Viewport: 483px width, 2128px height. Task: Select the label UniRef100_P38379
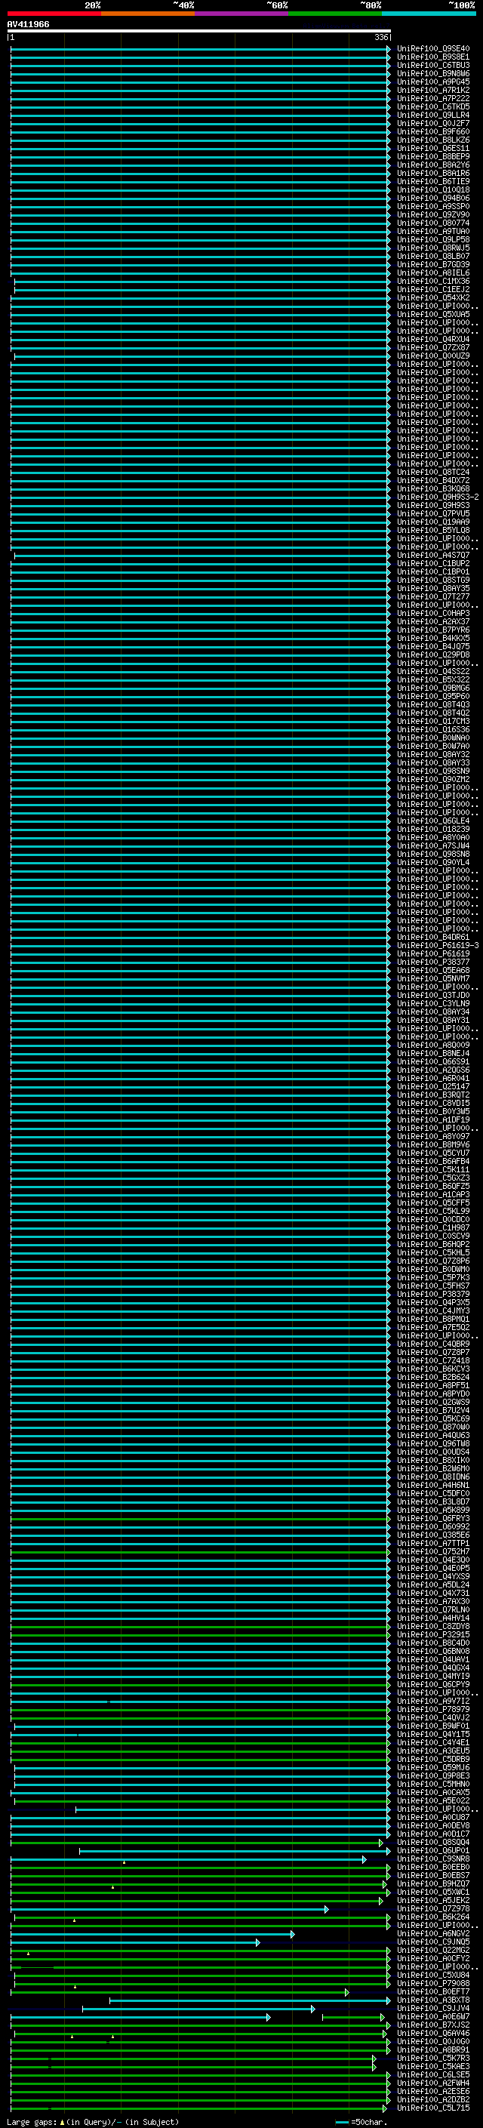click(432, 1295)
